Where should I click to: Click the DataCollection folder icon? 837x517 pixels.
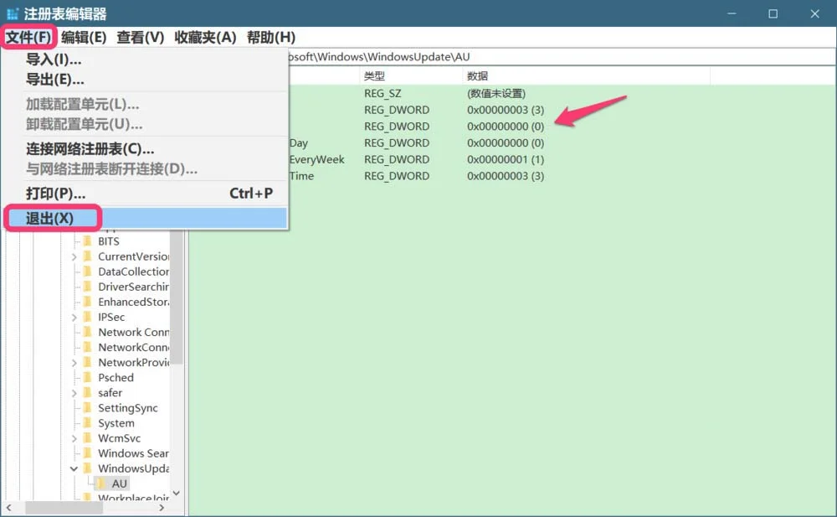point(88,271)
